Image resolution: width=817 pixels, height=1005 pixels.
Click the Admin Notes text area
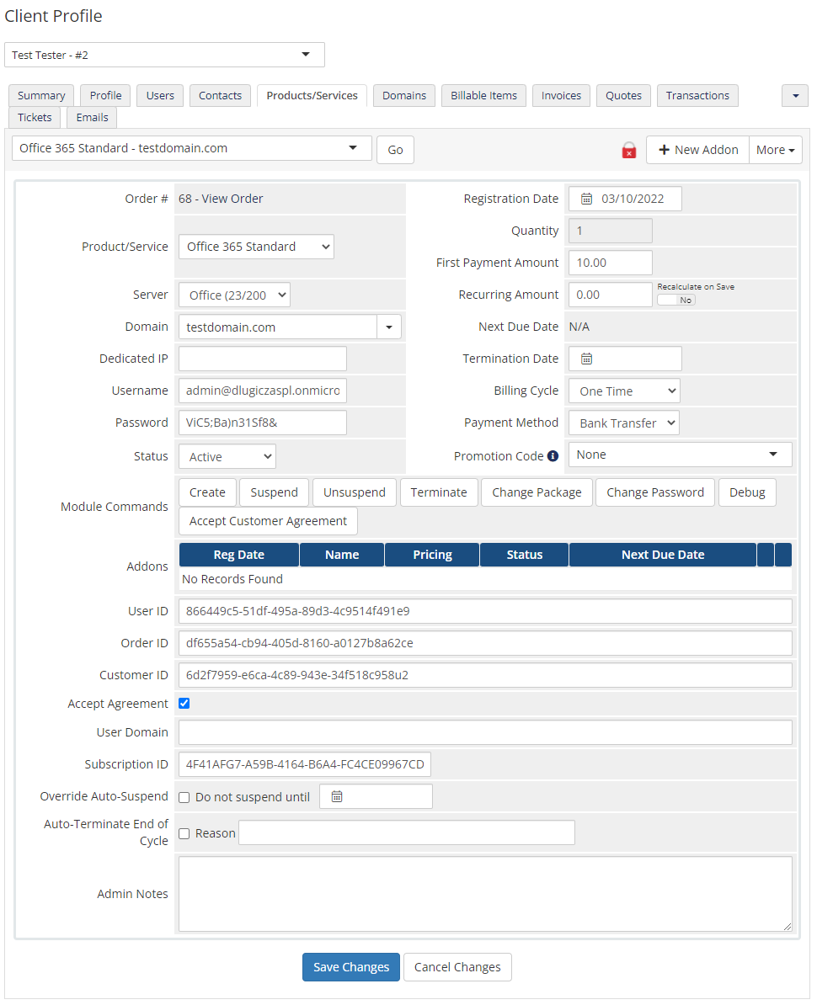pos(485,894)
